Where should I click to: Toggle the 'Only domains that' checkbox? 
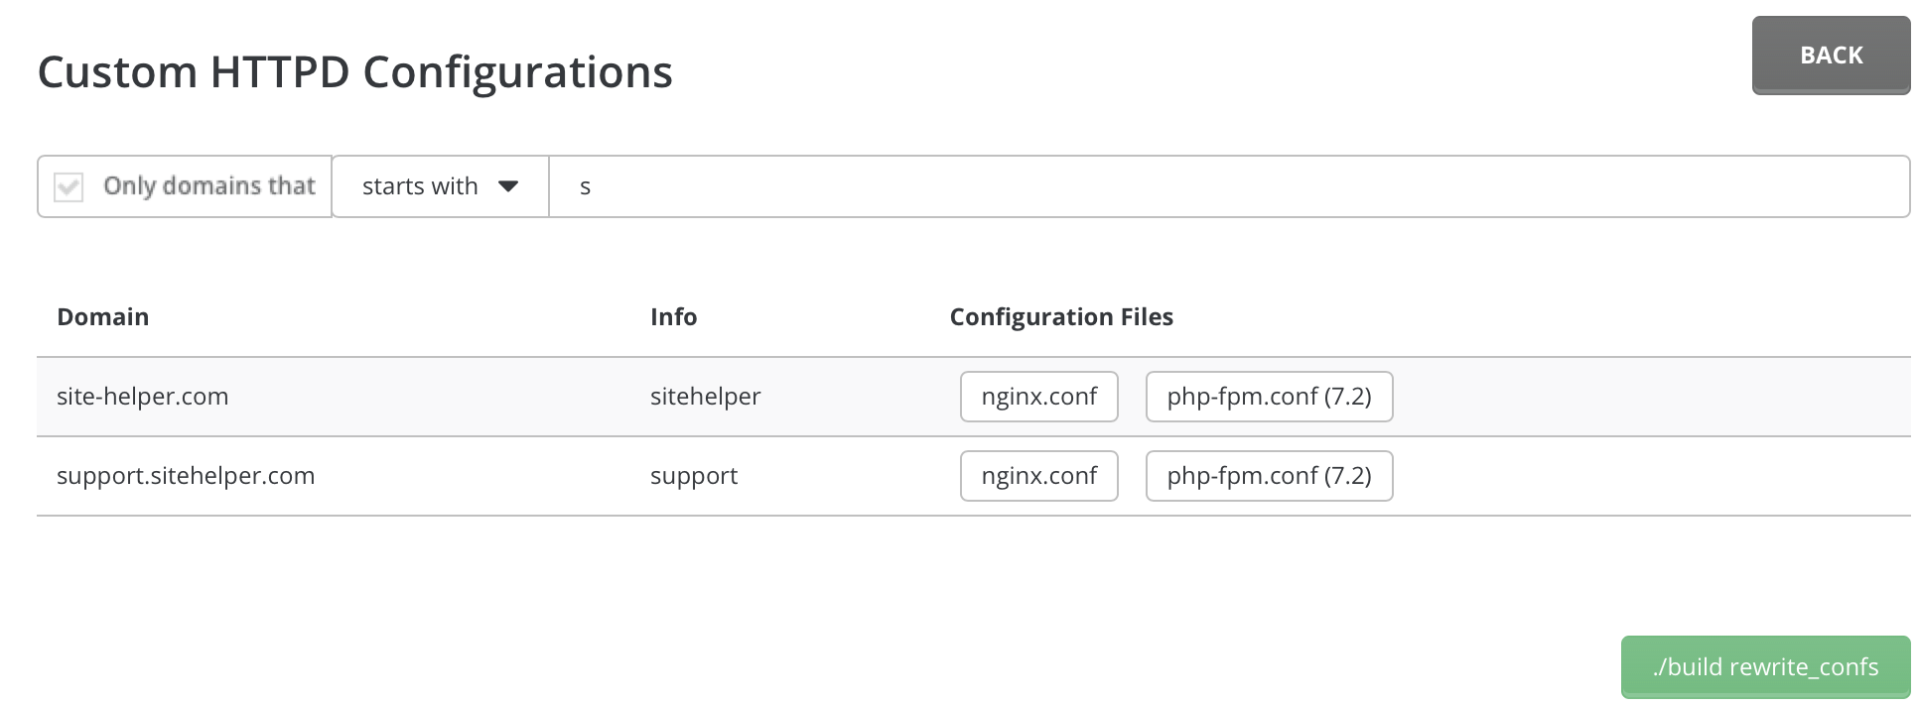(68, 186)
